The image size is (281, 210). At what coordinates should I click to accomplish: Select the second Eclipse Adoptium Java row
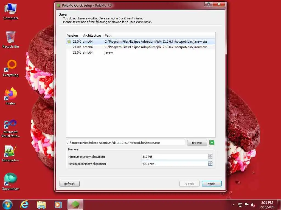(x=140, y=47)
